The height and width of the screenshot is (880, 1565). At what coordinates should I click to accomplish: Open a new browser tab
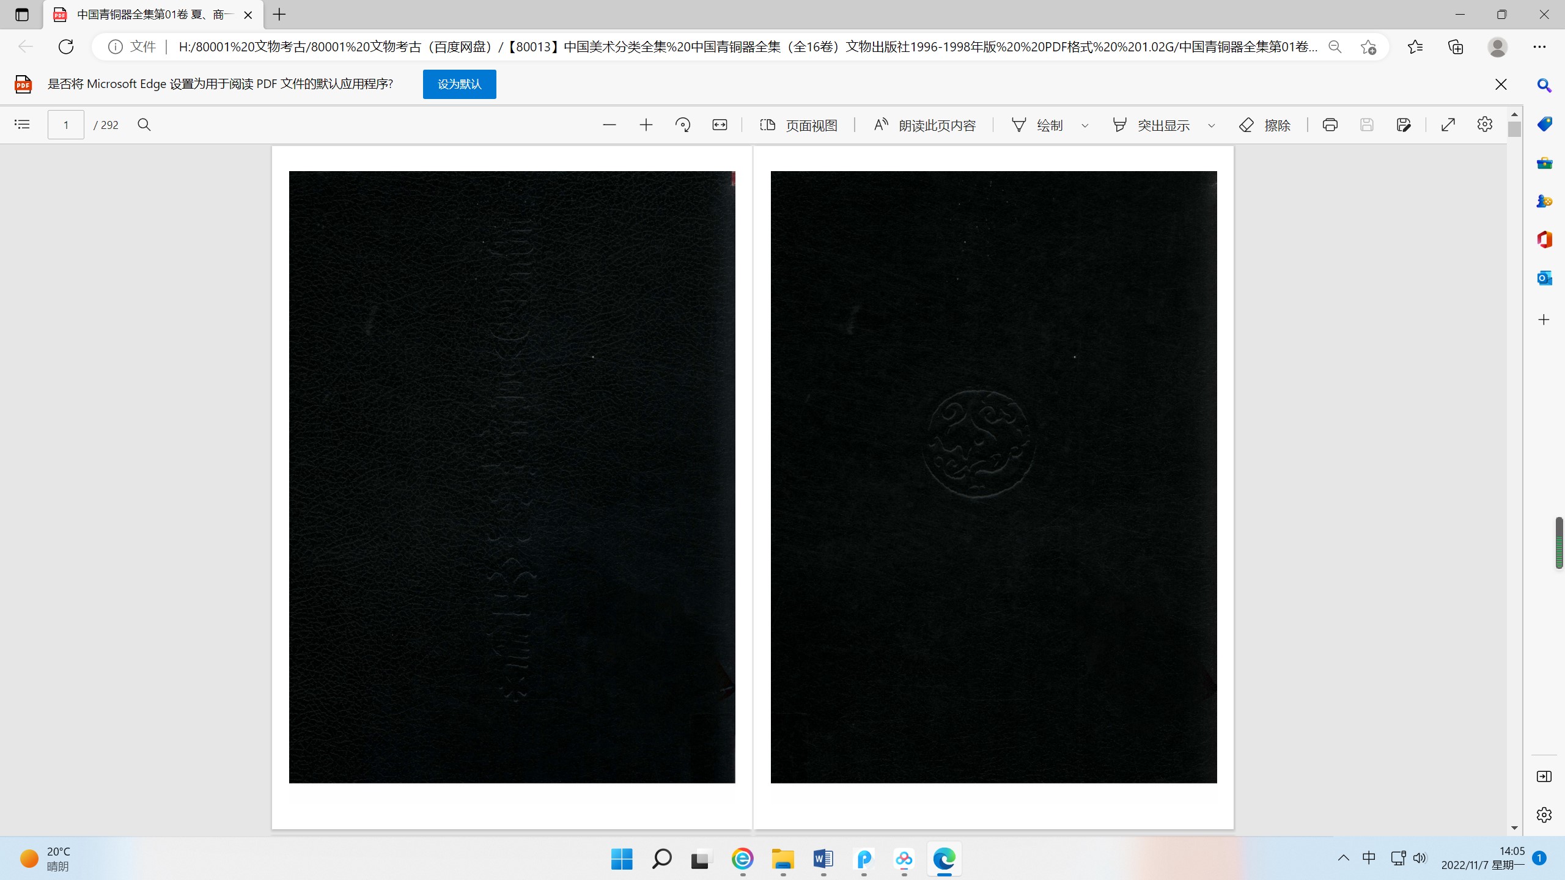[x=279, y=15]
